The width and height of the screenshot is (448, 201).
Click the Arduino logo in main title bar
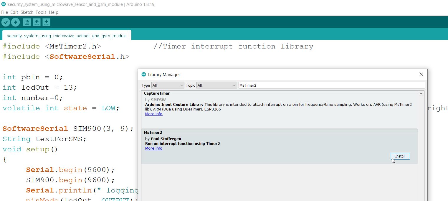click(4, 4)
